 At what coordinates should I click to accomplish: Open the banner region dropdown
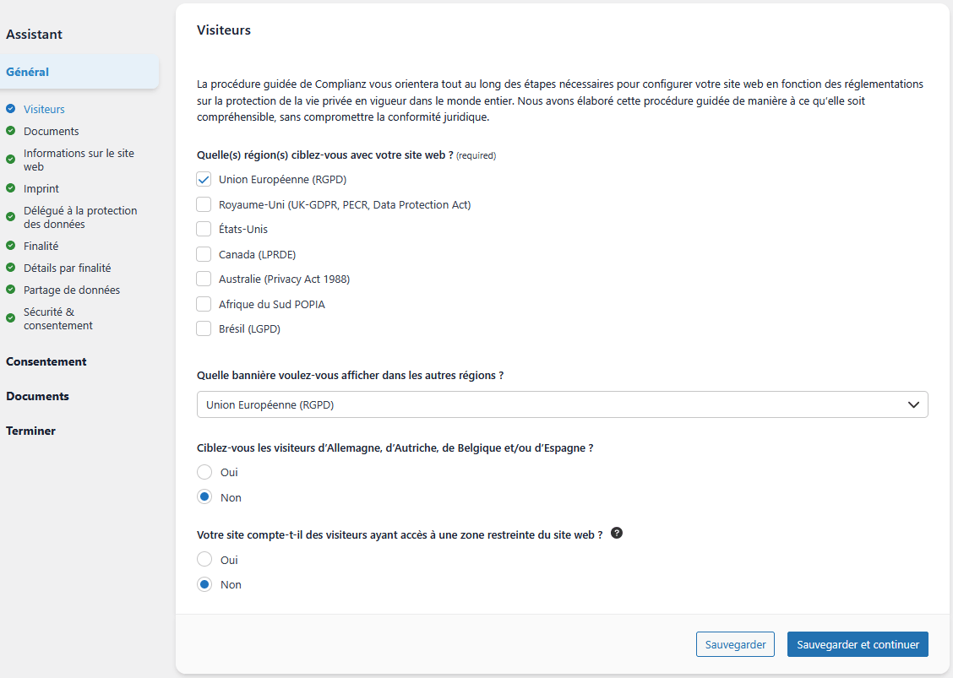(x=562, y=404)
